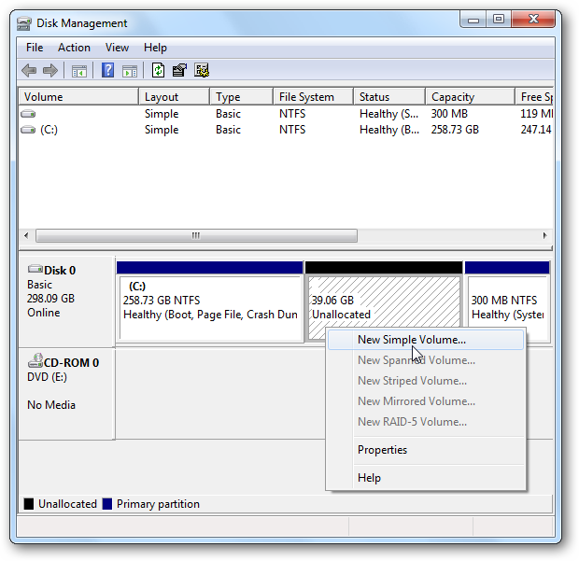The image size is (579, 561).
Task: Close the Disk Management window
Action: 533,20
